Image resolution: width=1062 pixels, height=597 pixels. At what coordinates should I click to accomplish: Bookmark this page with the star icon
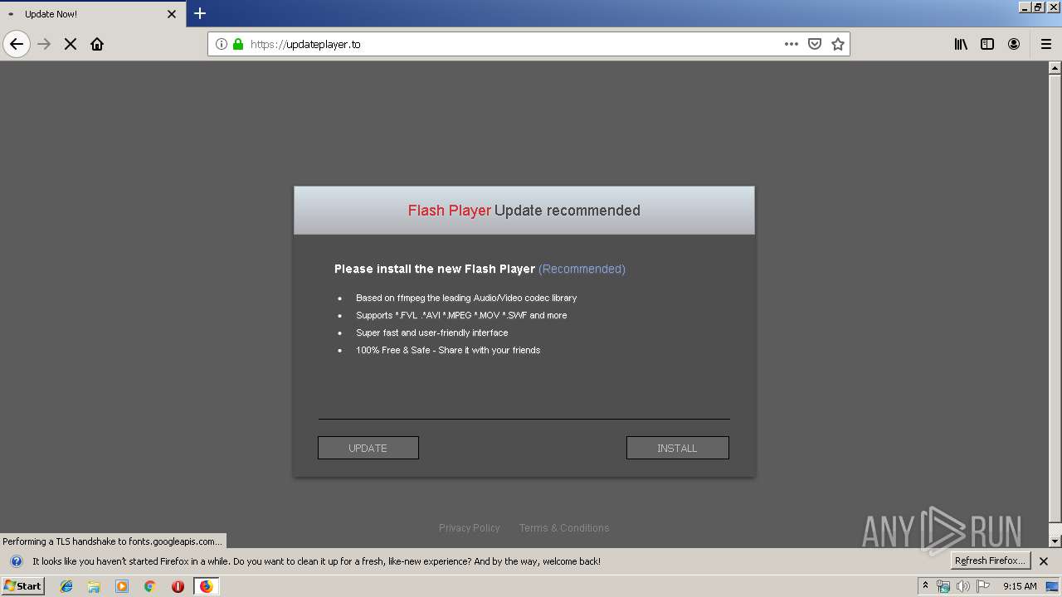tap(838, 44)
